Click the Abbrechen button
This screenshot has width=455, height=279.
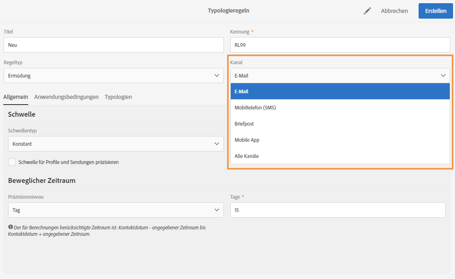(394, 11)
